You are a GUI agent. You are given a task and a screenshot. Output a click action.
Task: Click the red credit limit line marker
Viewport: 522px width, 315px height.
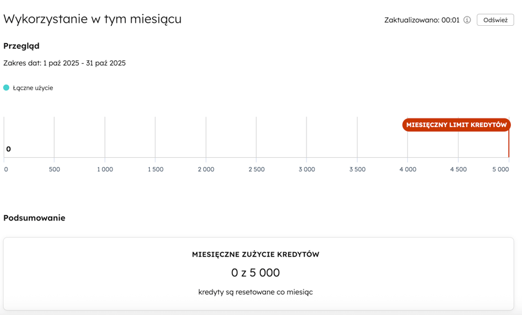click(508, 146)
